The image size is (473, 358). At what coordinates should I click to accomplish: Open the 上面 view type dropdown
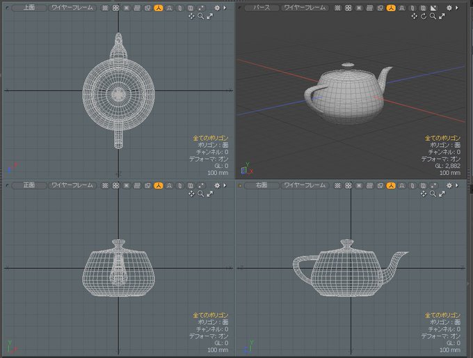pyautogui.click(x=29, y=8)
